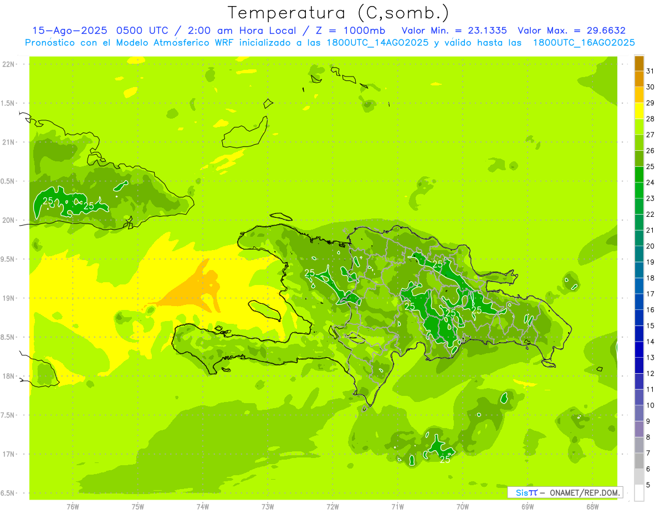The image size is (665, 514).
Task: Click the 72W longitude axis label
Action: coord(332,507)
